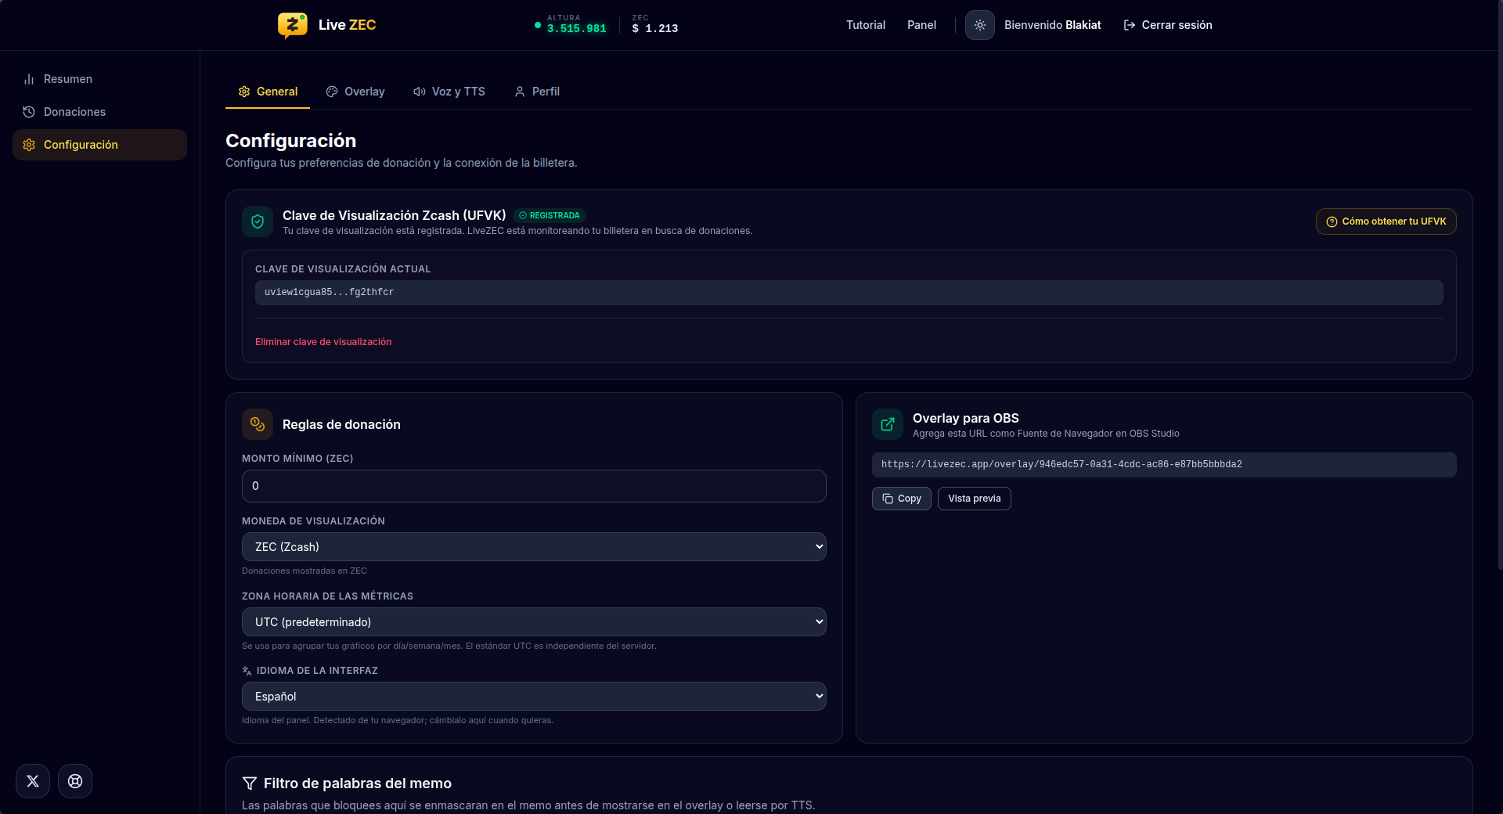Viewport: 1503px width, 814px height.
Task: Switch to the Perfil tab
Action: (537, 92)
